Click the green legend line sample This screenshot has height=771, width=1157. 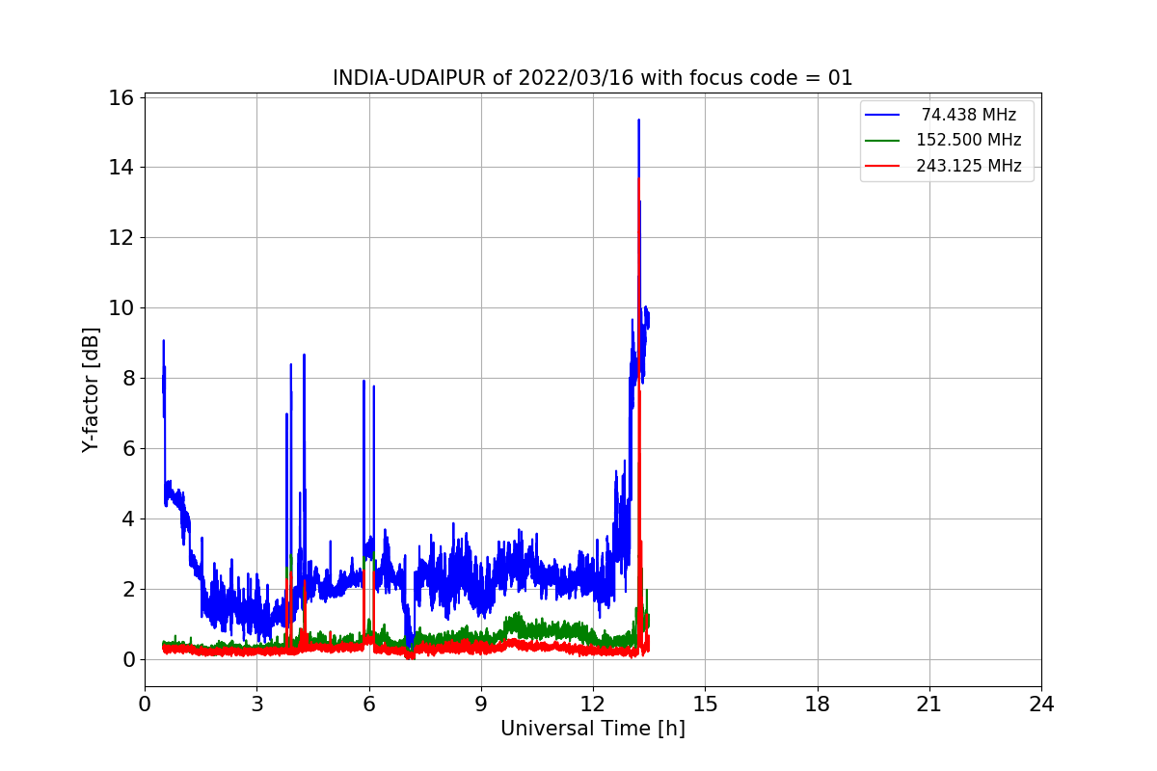pyautogui.click(x=882, y=140)
